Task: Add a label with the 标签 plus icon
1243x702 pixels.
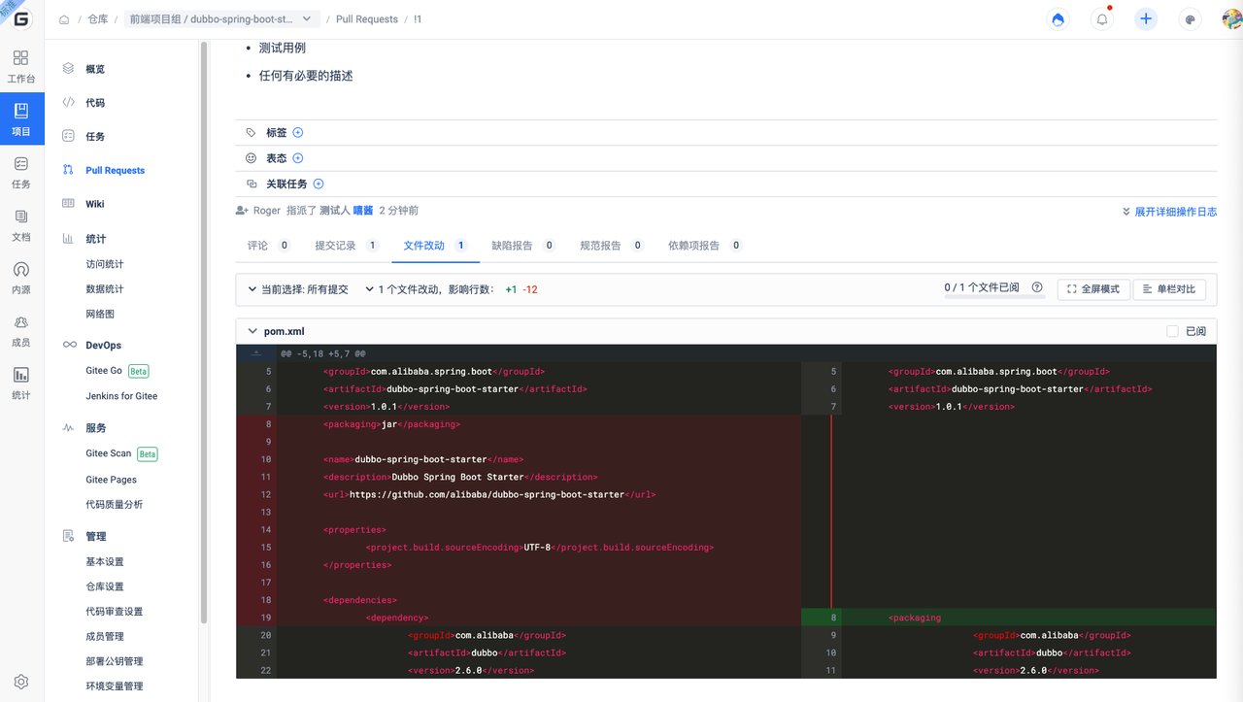Action: (x=298, y=133)
